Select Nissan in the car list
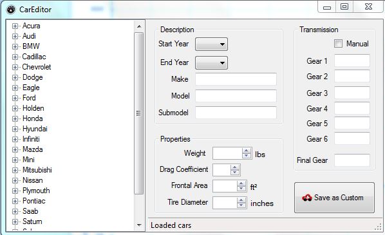Screen dimensions: 385x235 33,180
